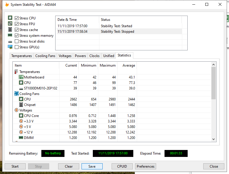Switch to the Temperatures tab
The width and height of the screenshot is (229, 174).
click(x=21, y=56)
